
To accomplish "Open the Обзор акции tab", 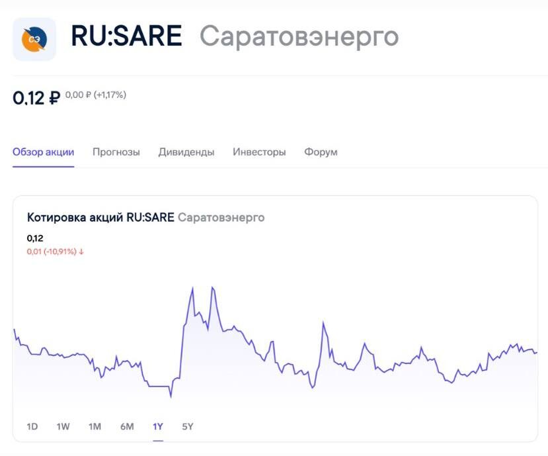I will pos(44,152).
